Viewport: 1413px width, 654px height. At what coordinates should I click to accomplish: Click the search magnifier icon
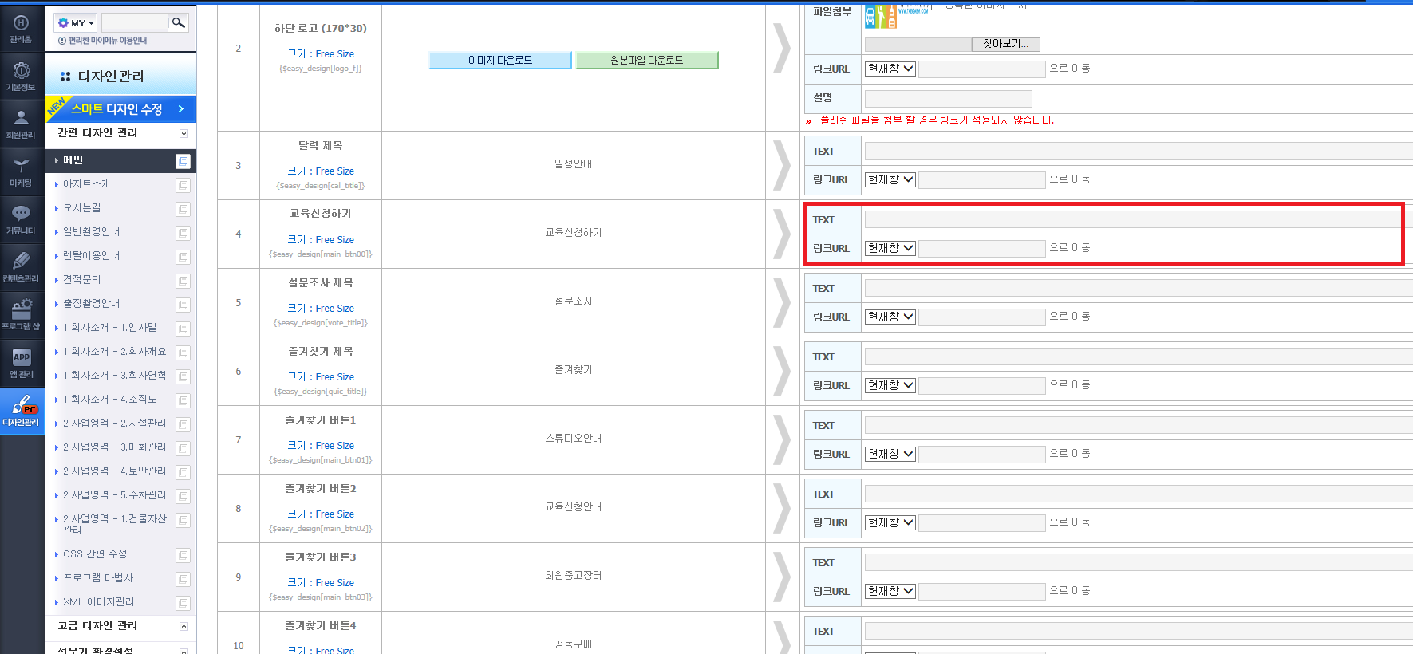pyautogui.click(x=179, y=22)
